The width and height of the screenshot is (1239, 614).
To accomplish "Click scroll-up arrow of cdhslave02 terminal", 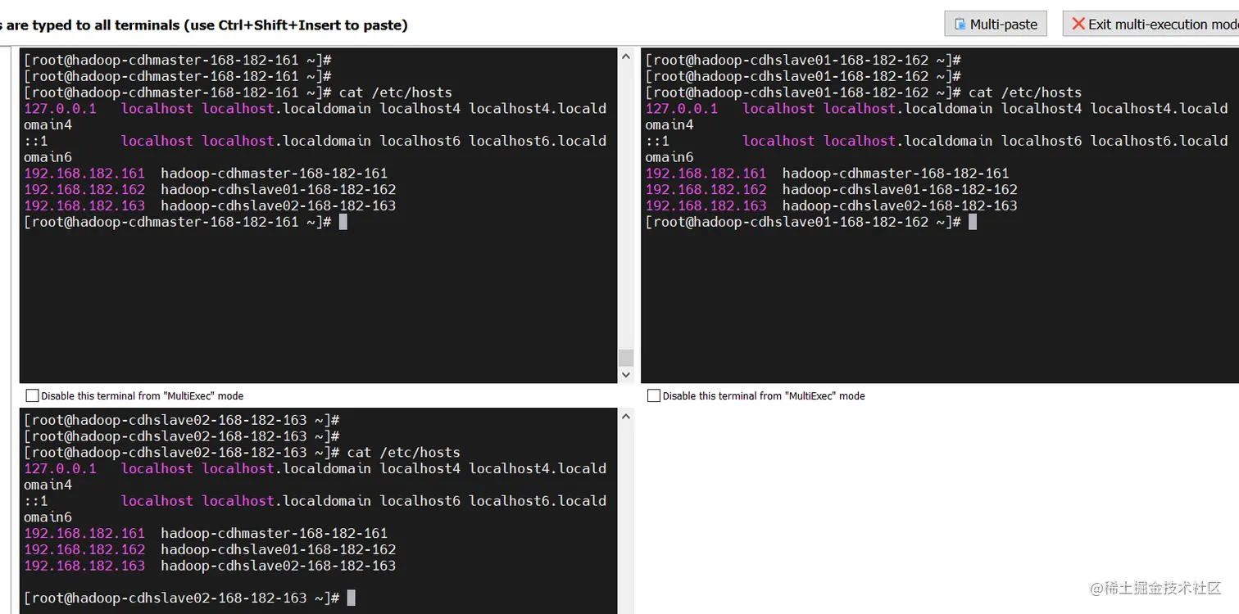I will tap(626, 416).
